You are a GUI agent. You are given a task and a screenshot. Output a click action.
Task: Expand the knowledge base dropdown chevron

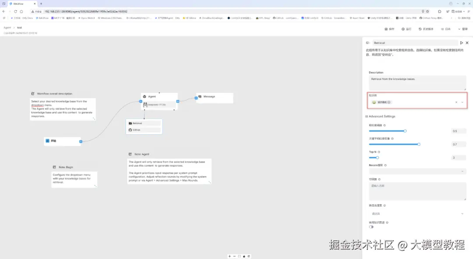(462, 103)
